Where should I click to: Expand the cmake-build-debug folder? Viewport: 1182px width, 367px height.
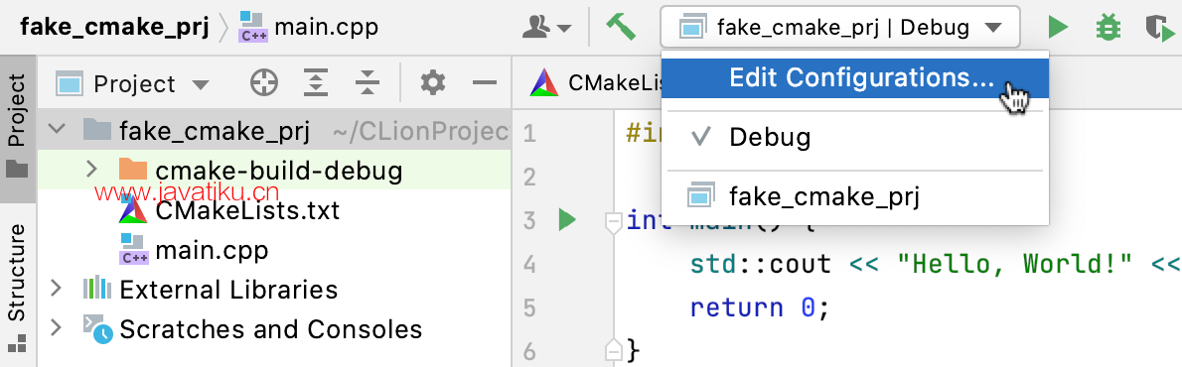coord(91,171)
